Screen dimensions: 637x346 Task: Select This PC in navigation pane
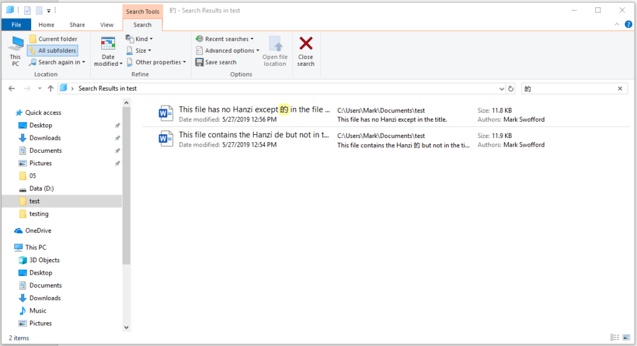35,247
